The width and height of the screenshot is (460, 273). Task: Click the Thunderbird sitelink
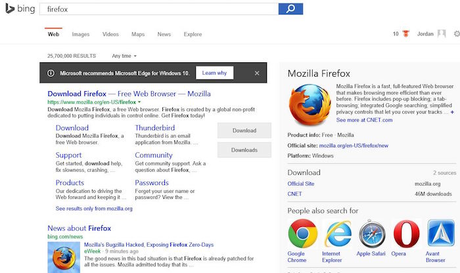[x=155, y=128]
